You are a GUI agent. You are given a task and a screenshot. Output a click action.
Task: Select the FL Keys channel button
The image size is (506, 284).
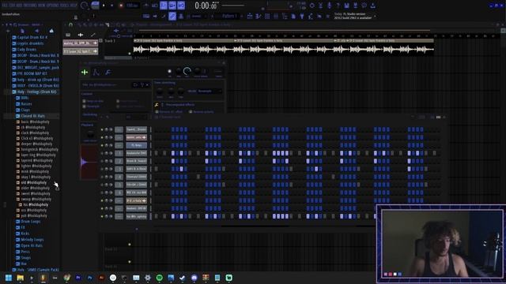coord(136,145)
